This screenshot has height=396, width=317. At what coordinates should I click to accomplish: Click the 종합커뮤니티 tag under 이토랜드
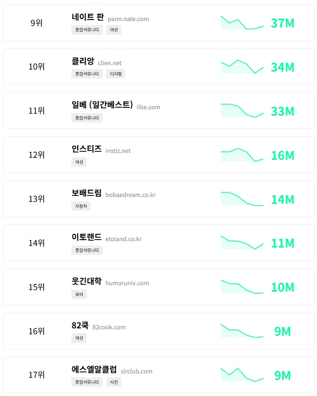pyautogui.click(x=87, y=250)
